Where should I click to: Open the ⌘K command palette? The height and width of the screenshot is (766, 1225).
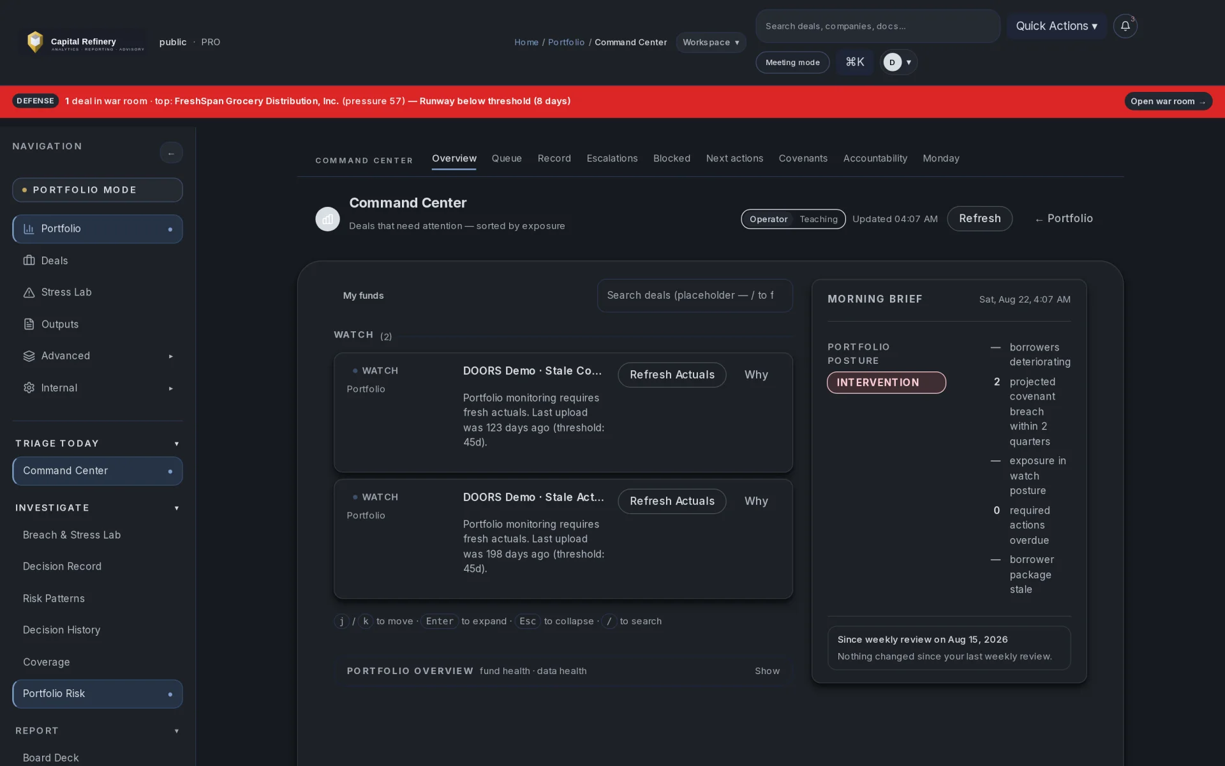coord(854,62)
